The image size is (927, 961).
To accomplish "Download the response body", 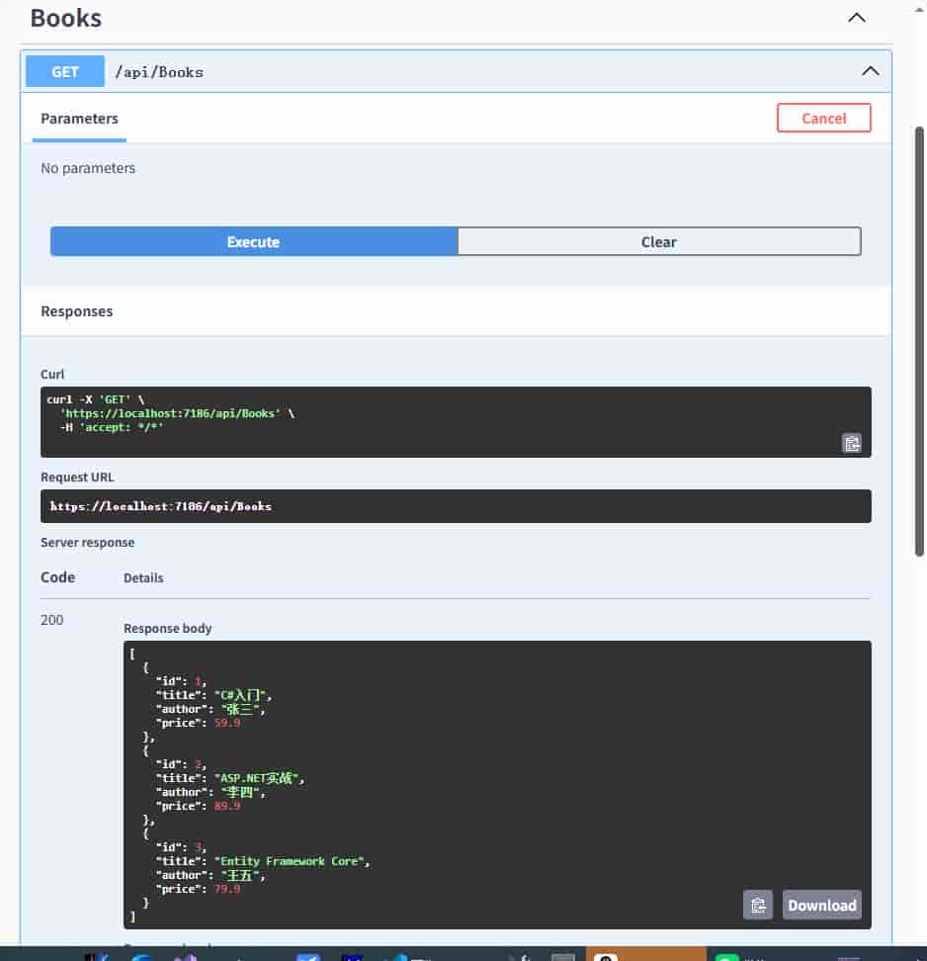I will point(821,905).
